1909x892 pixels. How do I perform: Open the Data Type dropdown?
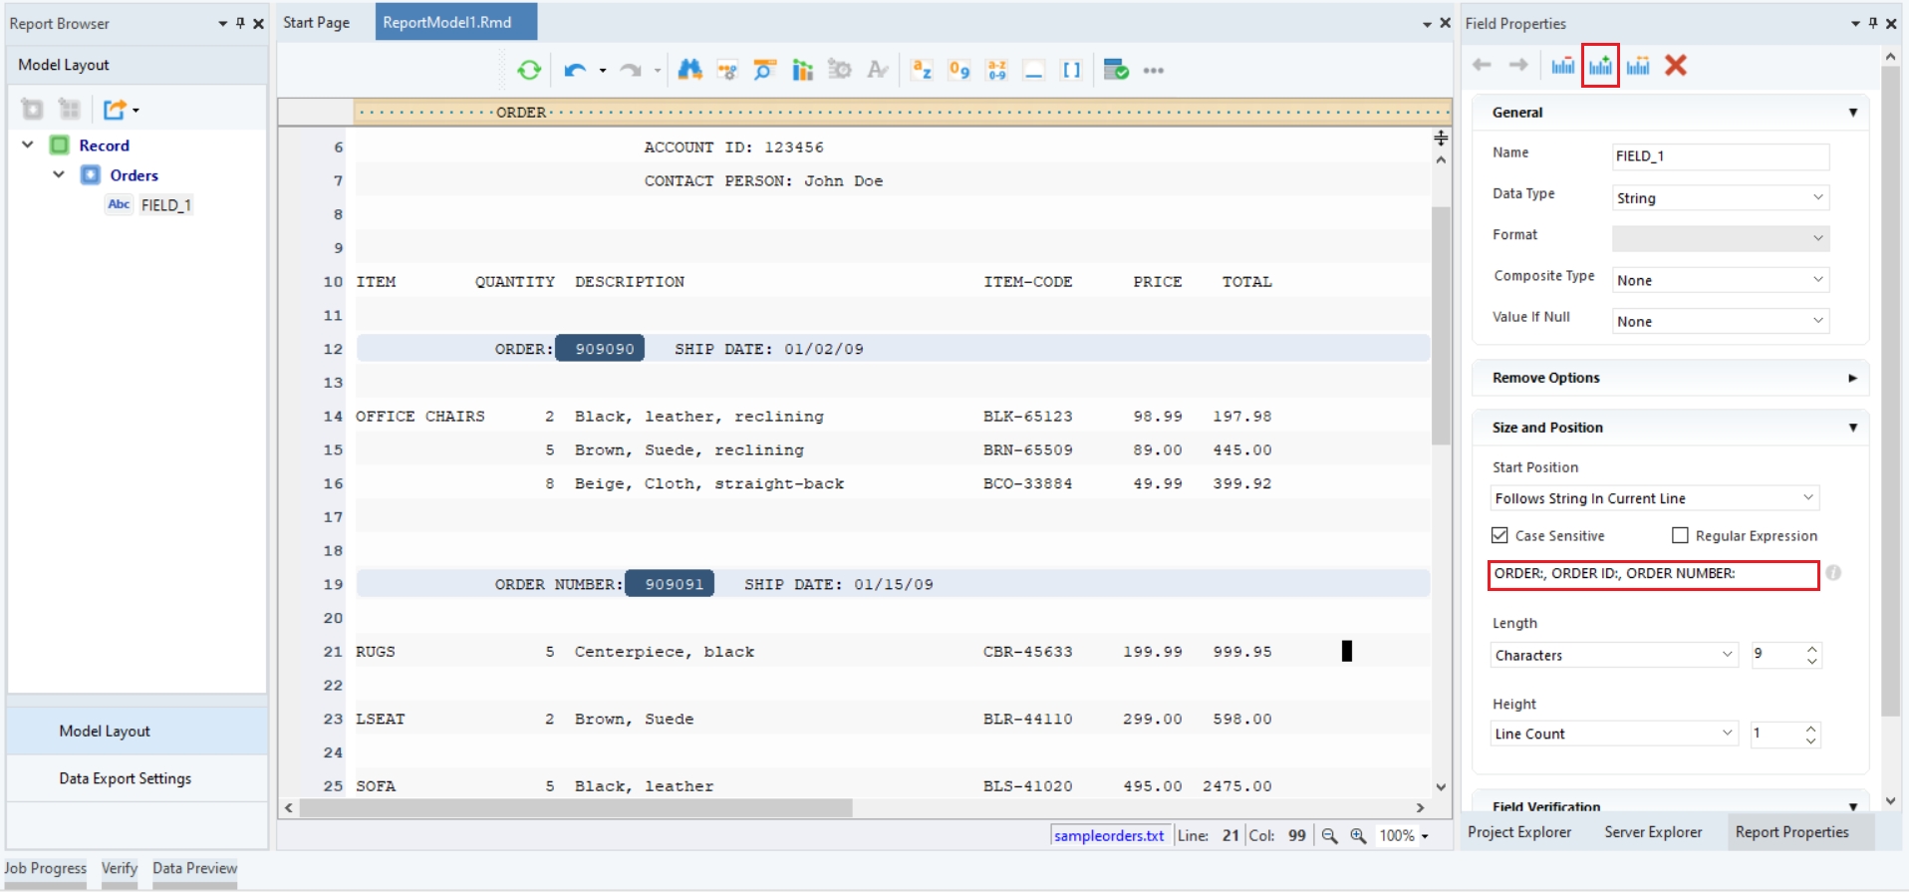coord(1720,197)
